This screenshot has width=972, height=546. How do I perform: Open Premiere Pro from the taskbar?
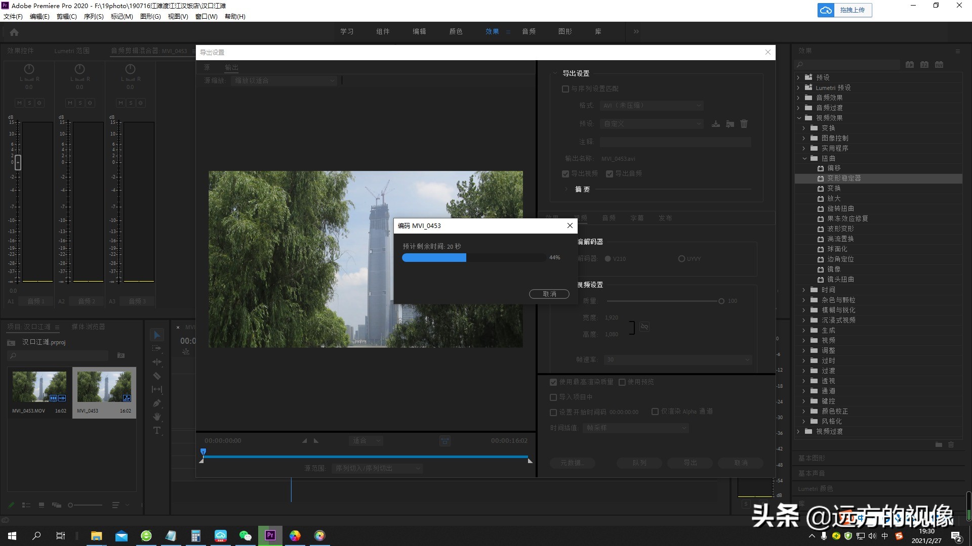(270, 535)
